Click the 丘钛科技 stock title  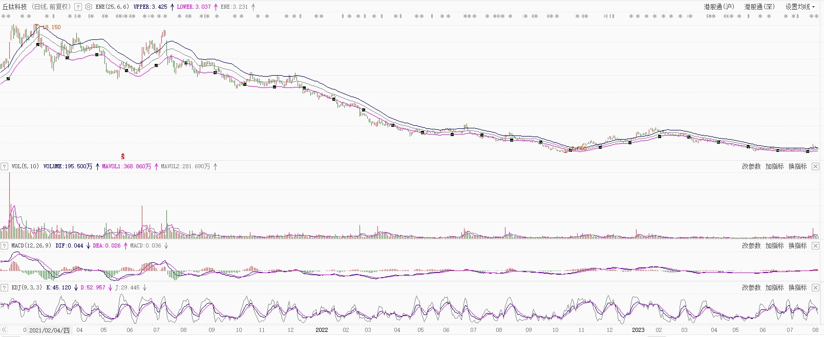coord(15,7)
